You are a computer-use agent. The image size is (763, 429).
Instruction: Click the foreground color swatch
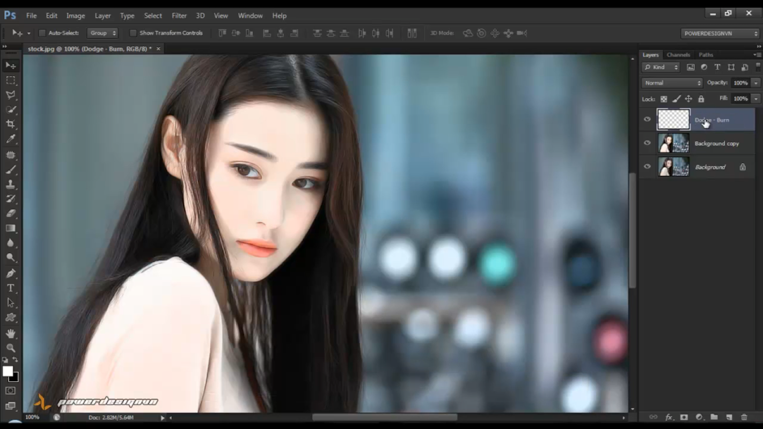tap(8, 371)
